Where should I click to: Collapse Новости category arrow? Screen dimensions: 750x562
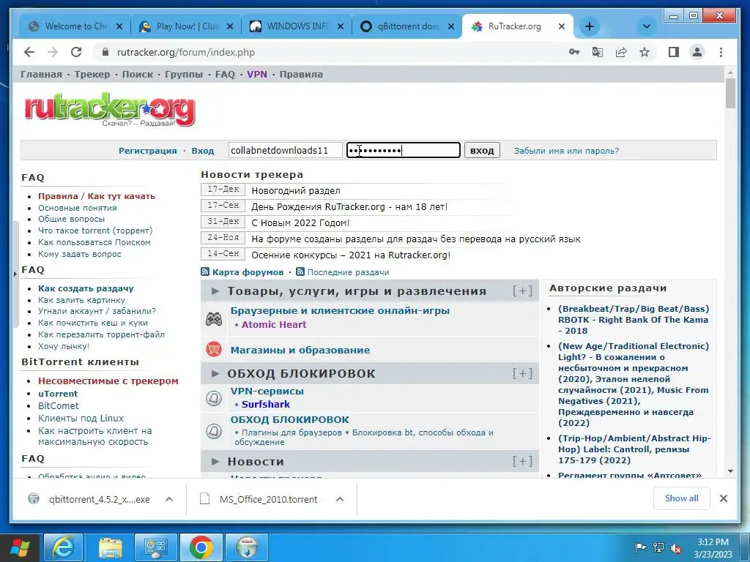coord(215,461)
